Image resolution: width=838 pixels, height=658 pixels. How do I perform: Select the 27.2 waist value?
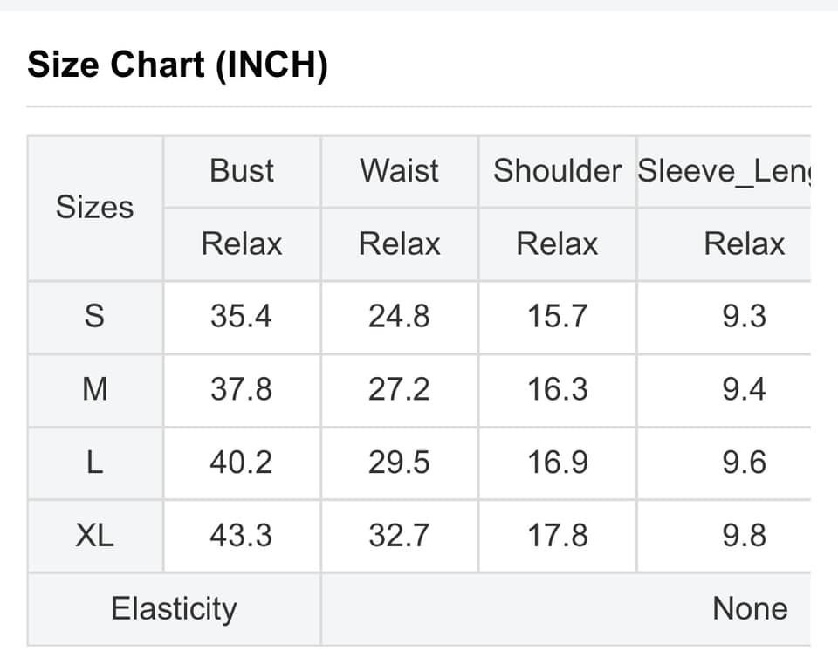click(x=399, y=389)
